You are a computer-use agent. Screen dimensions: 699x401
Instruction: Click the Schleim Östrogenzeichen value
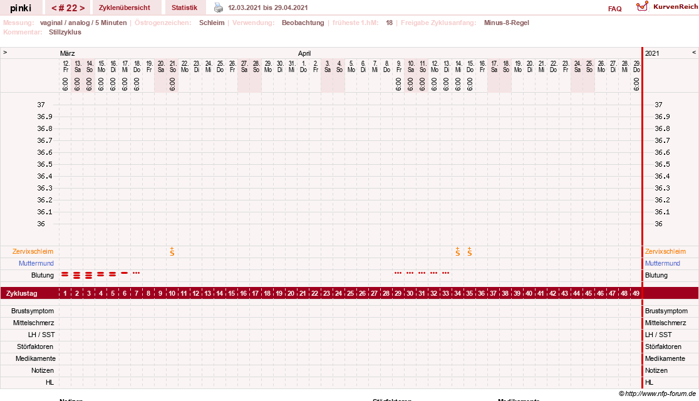[212, 23]
